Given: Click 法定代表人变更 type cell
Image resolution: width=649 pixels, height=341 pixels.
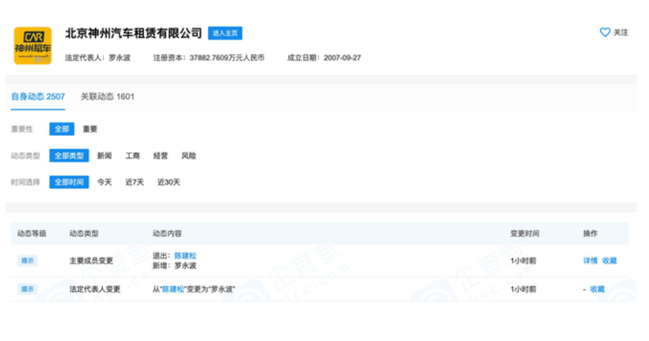Looking at the screenshot, I should (95, 289).
